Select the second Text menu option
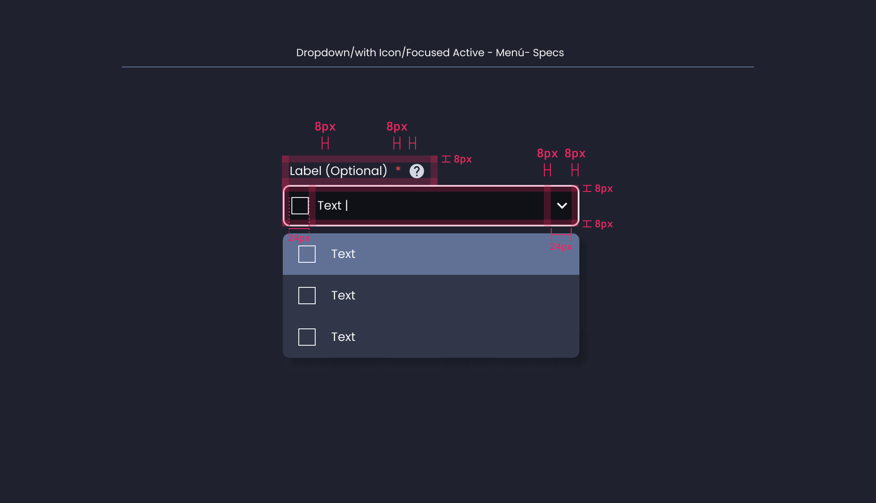Image resolution: width=876 pixels, height=503 pixels. point(431,296)
